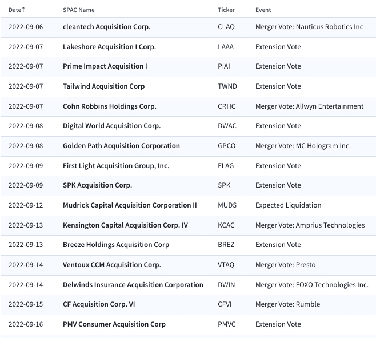Click the sort arrow icon beside Date

click(x=23, y=10)
